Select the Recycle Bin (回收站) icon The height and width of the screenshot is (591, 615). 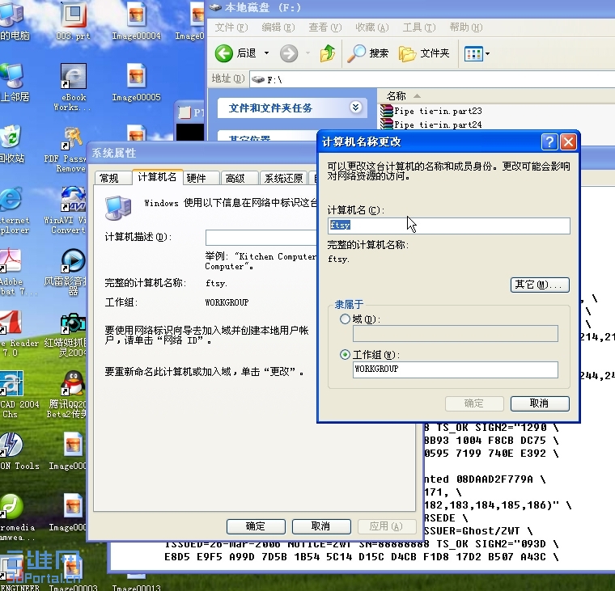coord(11,144)
